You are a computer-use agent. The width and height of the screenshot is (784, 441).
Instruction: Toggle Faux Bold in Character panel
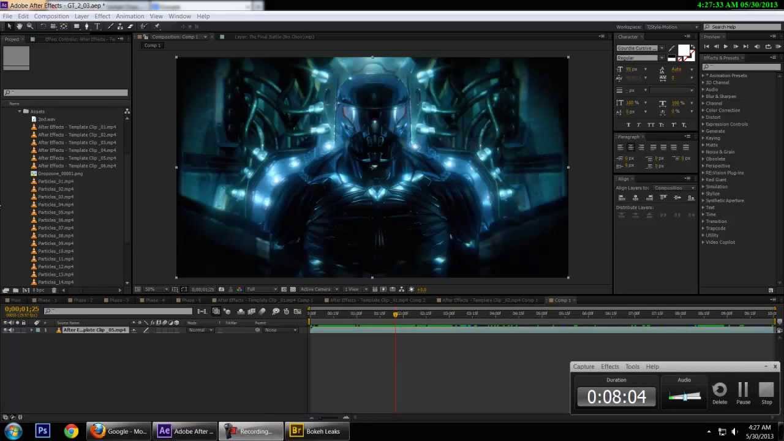coord(628,125)
